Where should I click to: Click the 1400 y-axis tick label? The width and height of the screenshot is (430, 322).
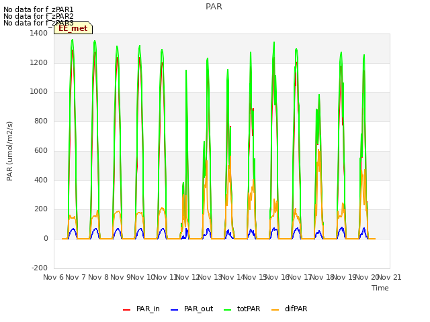pos(39,33)
